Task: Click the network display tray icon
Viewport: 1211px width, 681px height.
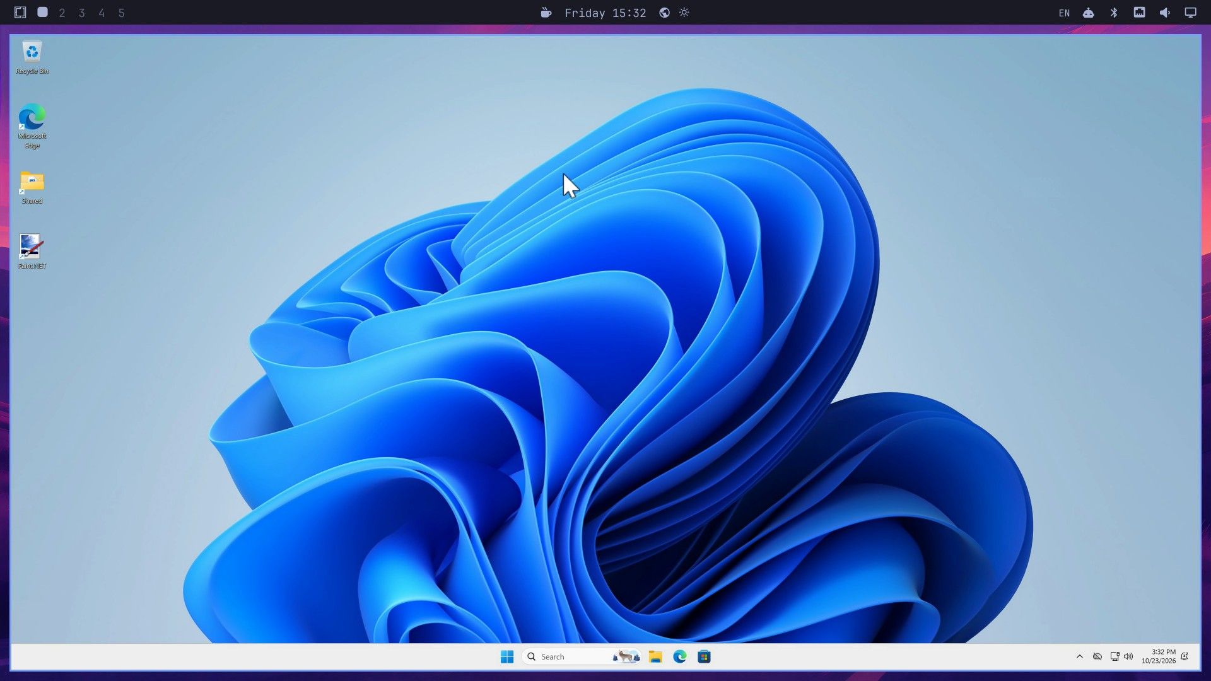Action: tap(1114, 656)
